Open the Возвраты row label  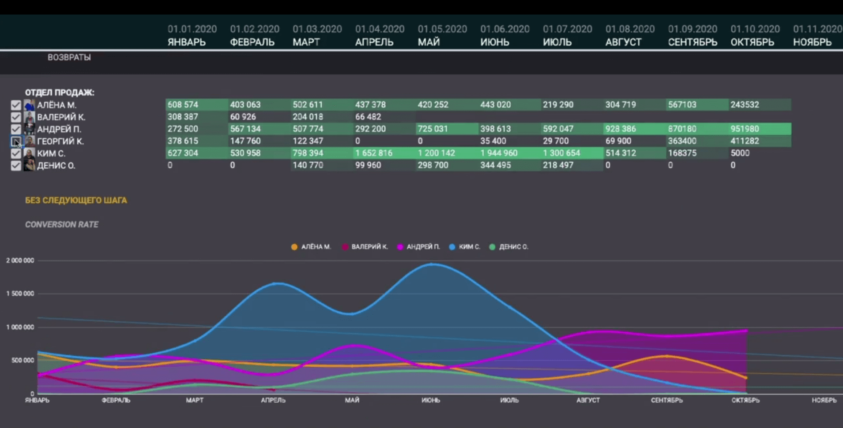(x=69, y=57)
